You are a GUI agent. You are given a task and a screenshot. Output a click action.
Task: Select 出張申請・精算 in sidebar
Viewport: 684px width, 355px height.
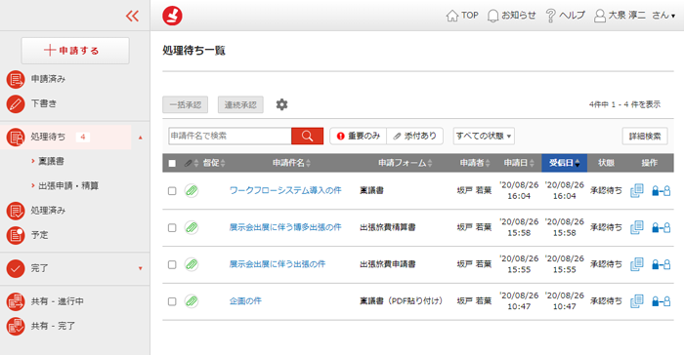[x=68, y=186]
